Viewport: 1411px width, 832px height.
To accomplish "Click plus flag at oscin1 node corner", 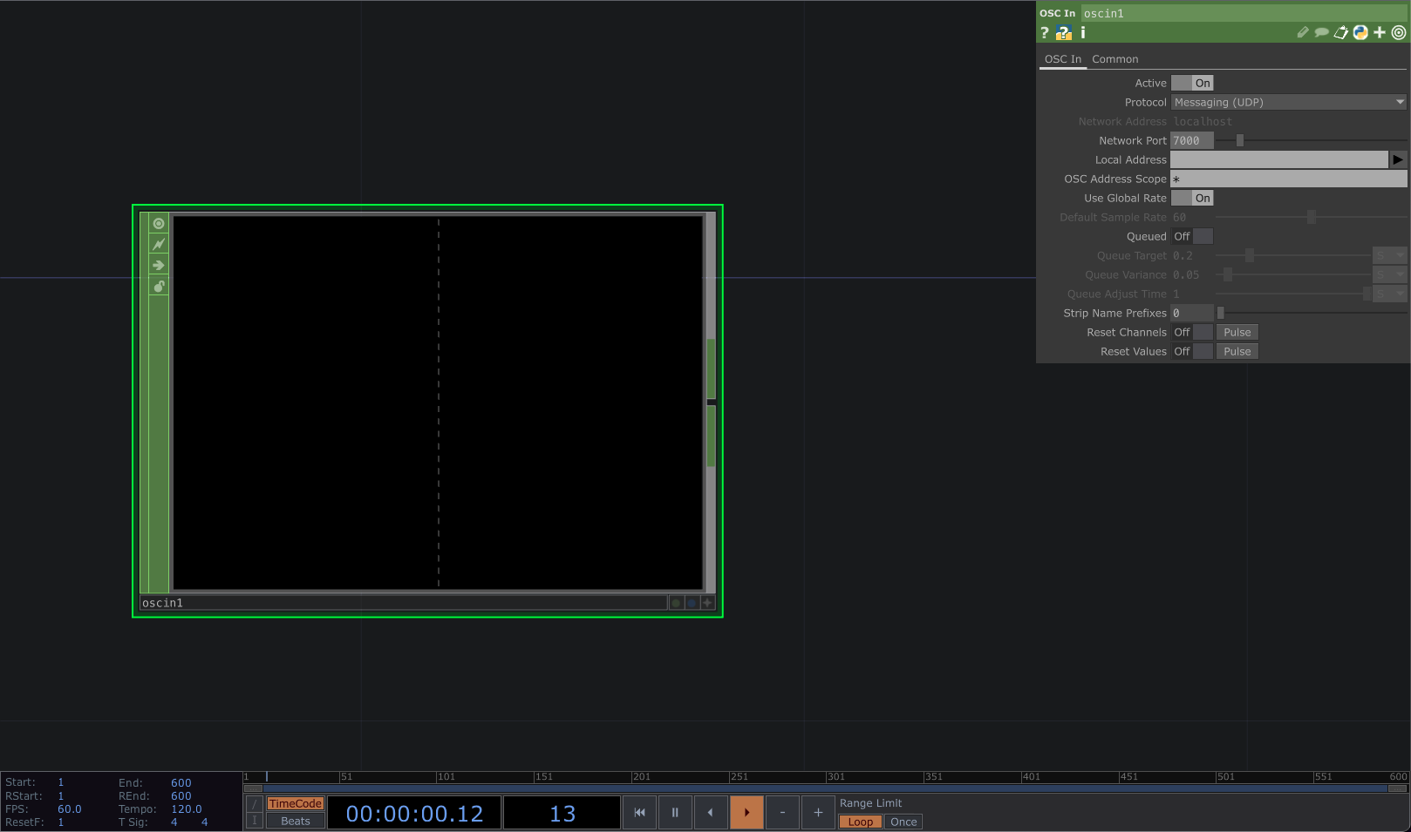I will click(x=707, y=603).
